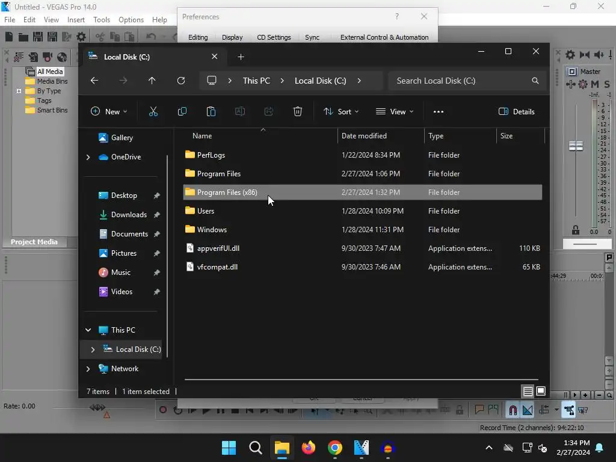The height and width of the screenshot is (462, 616).
Task: Navigate back in File Explorer
Action: (94, 81)
